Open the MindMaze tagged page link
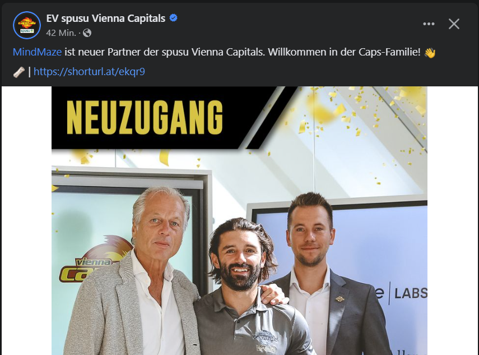This screenshot has width=479, height=355. pos(38,52)
